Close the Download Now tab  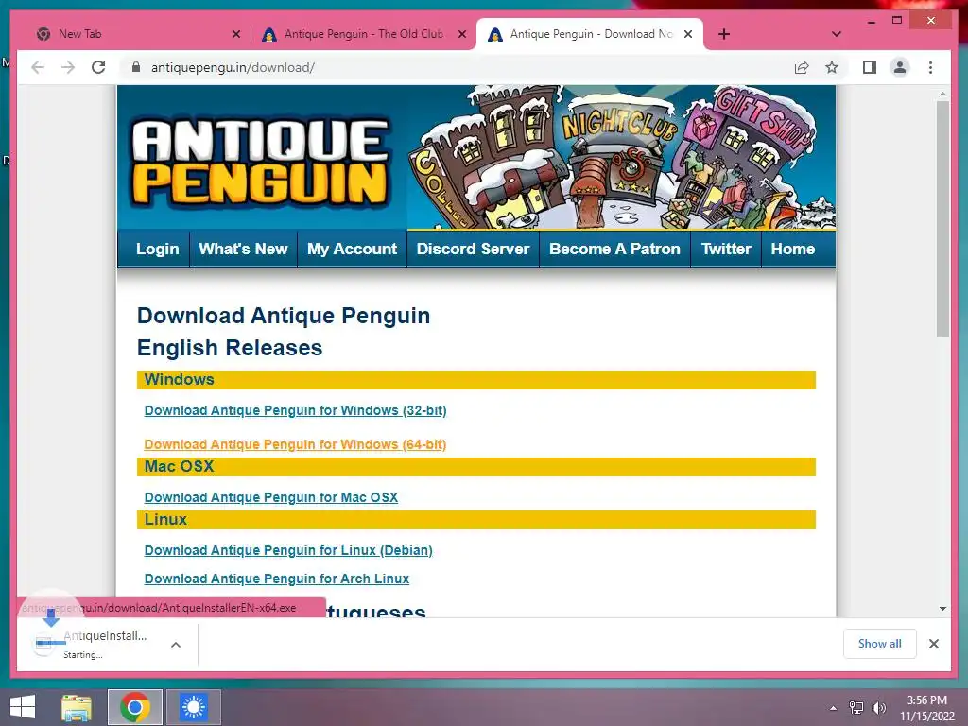pyautogui.click(x=688, y=34)
